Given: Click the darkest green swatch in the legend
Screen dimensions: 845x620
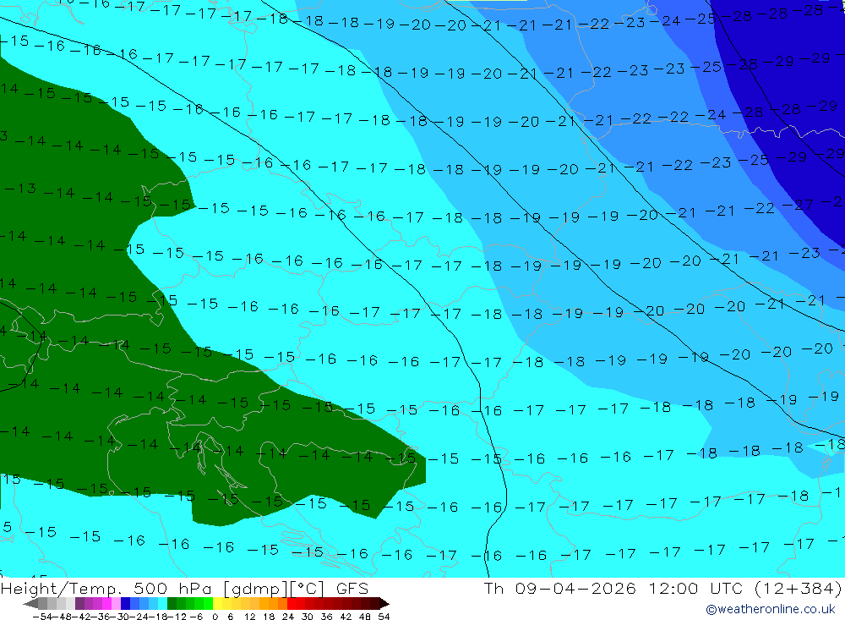Looking at the screenshot, I should pyautogui.click(x=172, y=604).
